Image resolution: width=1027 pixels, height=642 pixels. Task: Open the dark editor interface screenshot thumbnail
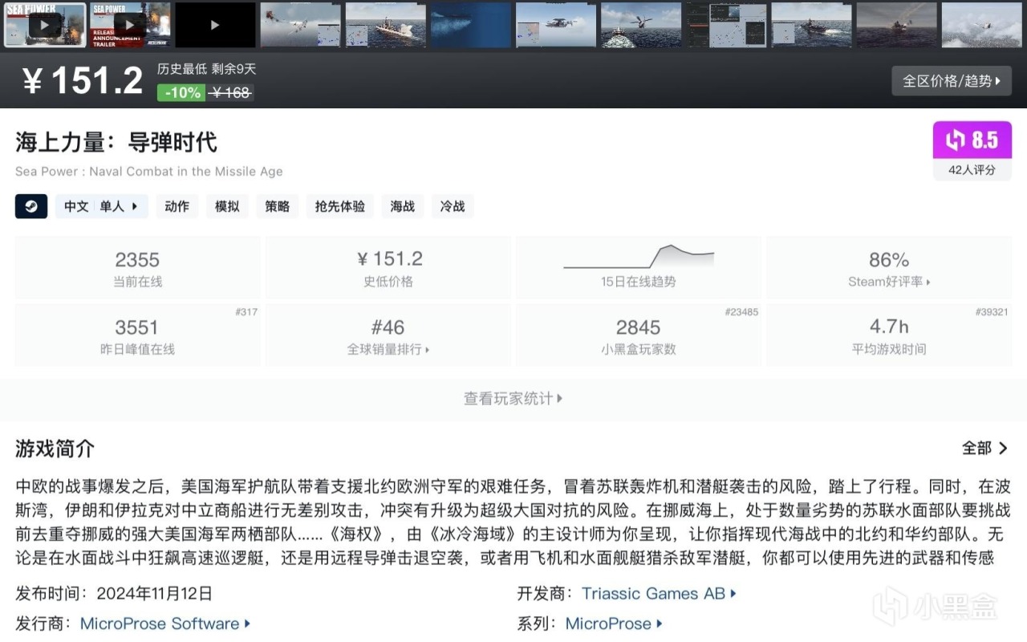coord(726,25)
